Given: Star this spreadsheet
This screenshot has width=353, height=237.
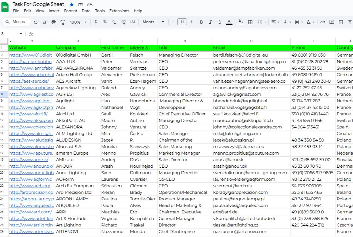Looking at the screenshot, I should point(72,5).
